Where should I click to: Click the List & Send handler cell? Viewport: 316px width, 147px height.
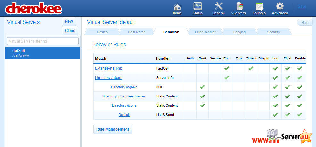click(x=169, y=115)
